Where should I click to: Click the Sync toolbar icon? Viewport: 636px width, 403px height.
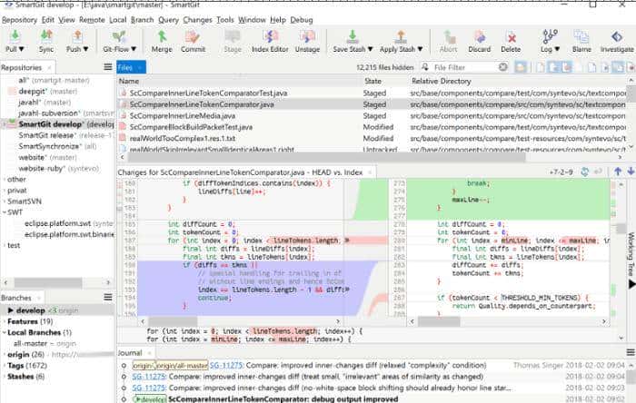[46, 36]
